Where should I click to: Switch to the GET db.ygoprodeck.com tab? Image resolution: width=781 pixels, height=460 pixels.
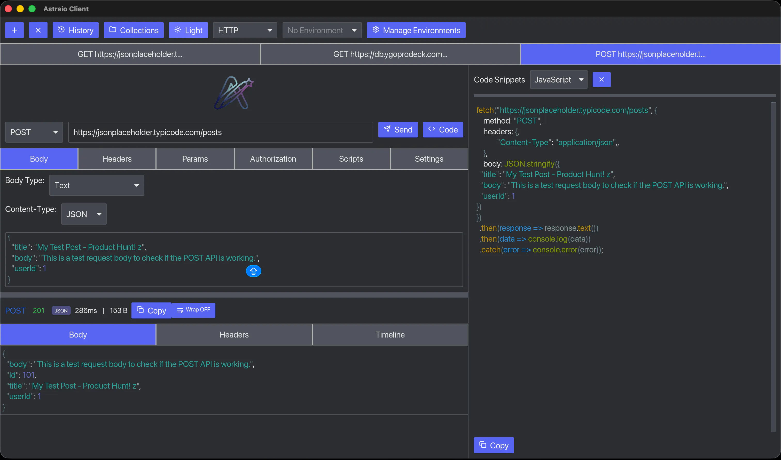point(390,54)
